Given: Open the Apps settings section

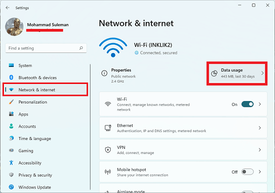Looking at the screenshot, I should click(x=45, y=114).
